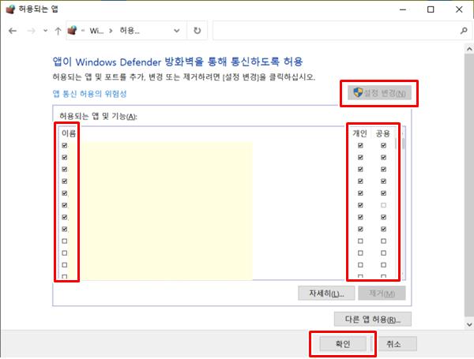Click the '설정 변경(N)' shield button
Image resolution: width=474 pixels, height=359 pixels.
(x=379, y=93)
